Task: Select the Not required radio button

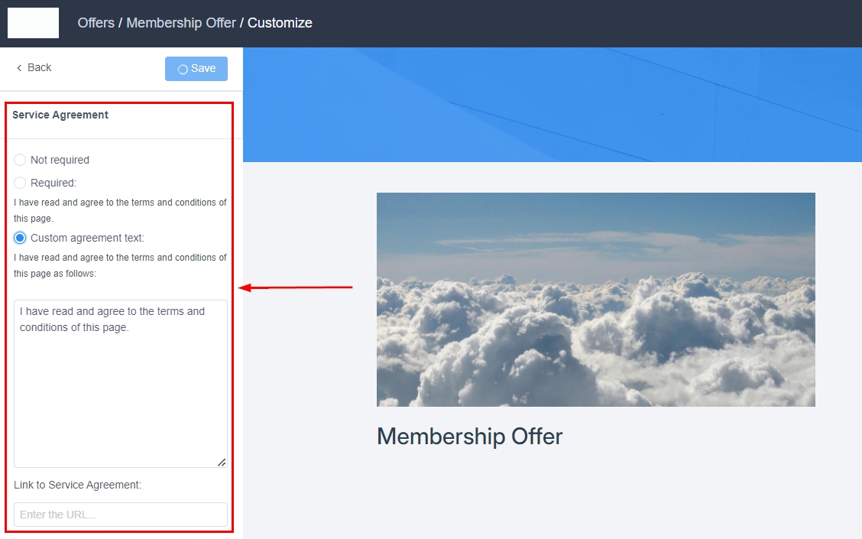Action: [20, 160]
